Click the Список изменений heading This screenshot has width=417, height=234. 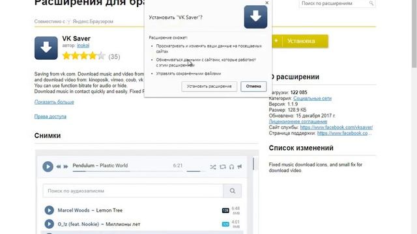(301, 148)
